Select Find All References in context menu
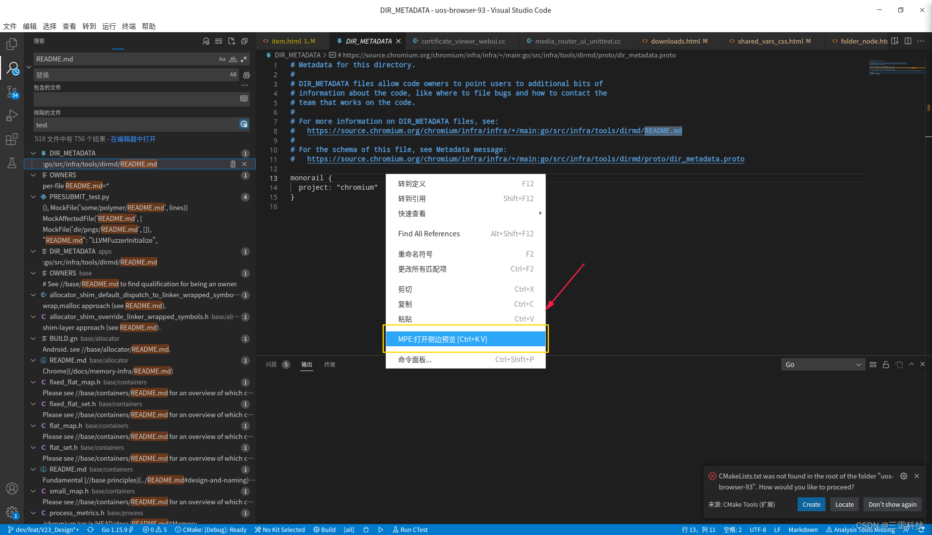The height and width of the screenshot is (535, 932). [428, 233]
